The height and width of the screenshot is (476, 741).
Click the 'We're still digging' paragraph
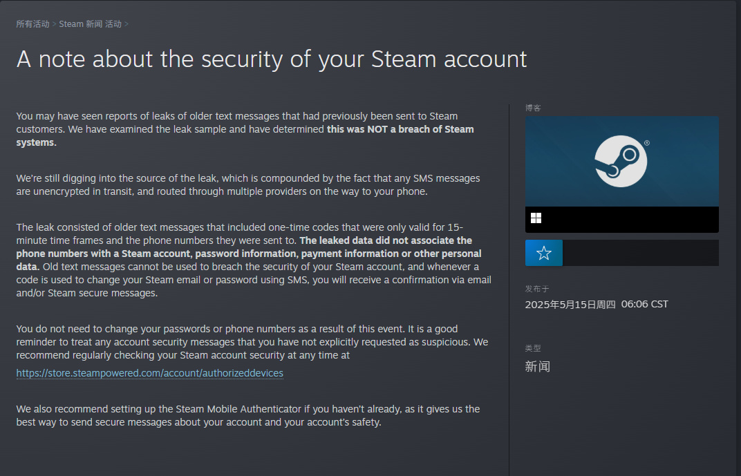[248, 185]
